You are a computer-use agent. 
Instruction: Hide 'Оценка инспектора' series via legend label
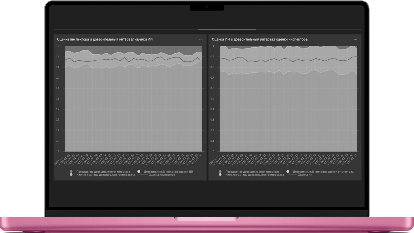(x=162, y=175)
